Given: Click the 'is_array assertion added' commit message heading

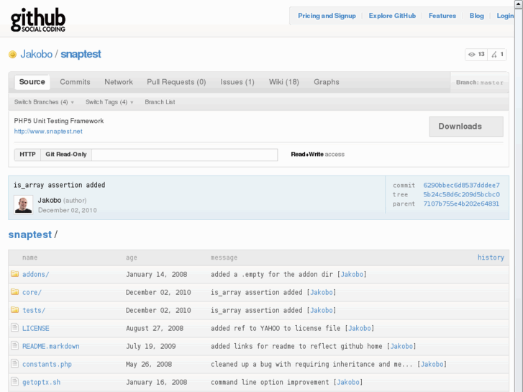Looking at the screenshot, I should click(x=60, y=185).
